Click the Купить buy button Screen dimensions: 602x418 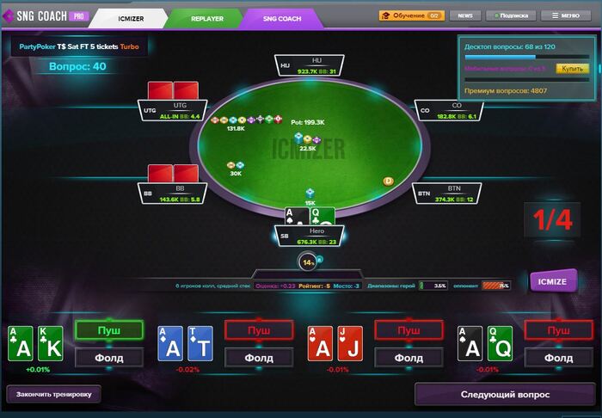pos(572,69)
